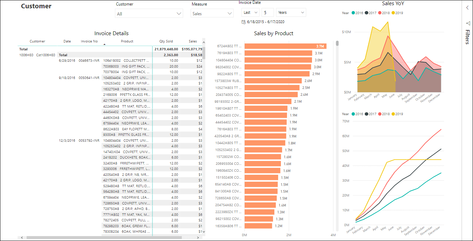Screen dimensions: 473x241
Task: Sort the table by the Sales column header
Action: click(193, 41)
